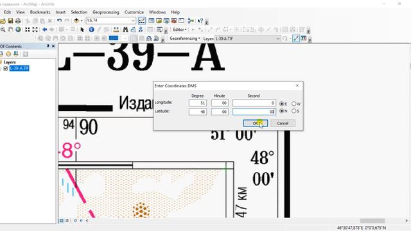Select the N latitude radio button
Screen dimensions: 411x231
coord(281,111)
